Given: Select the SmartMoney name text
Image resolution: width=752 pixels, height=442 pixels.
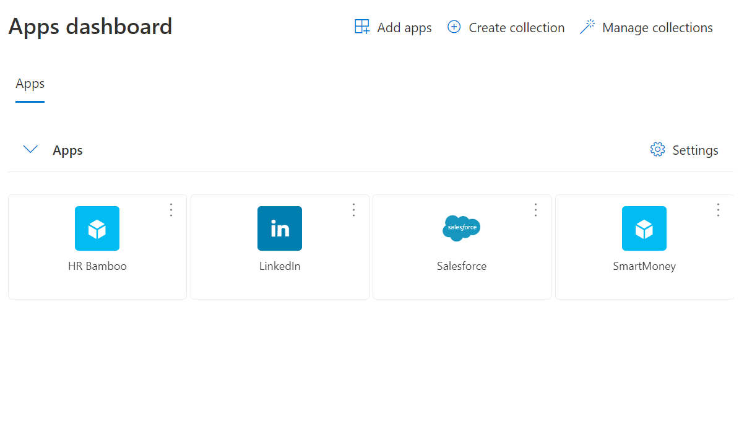Looking at the screenshot, I should pos(644,266).
